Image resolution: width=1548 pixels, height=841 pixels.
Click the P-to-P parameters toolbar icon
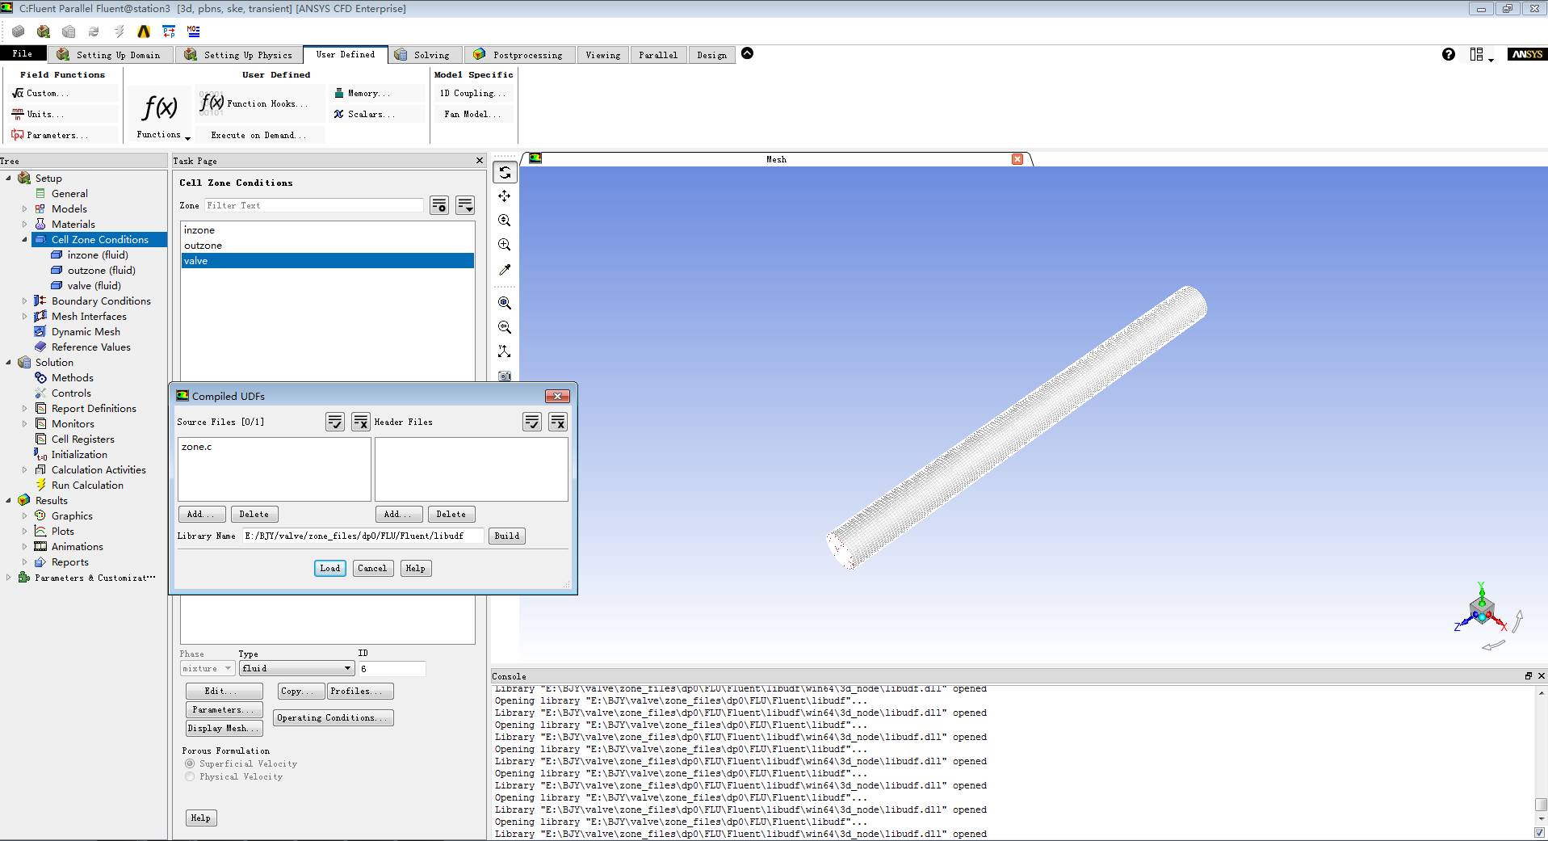click(169, 32)
